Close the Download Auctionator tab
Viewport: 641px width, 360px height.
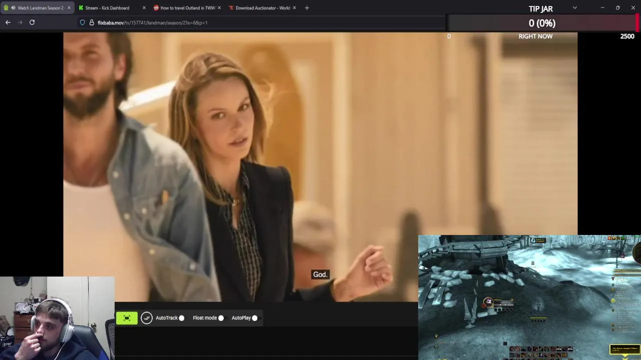coord(294,8)
